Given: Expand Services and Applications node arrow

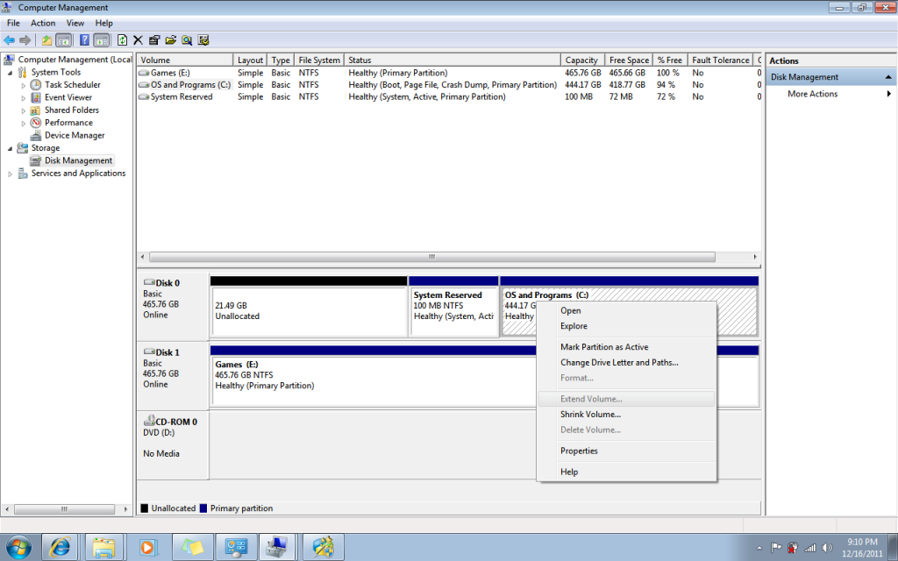Looking at the screenshot, I should [x=11, y=174].
